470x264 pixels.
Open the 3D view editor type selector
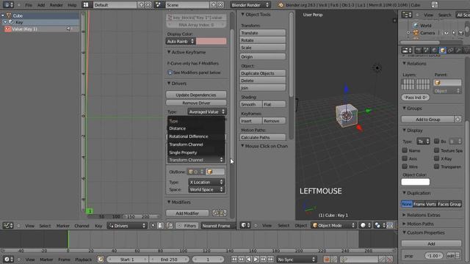click(245, 225)
